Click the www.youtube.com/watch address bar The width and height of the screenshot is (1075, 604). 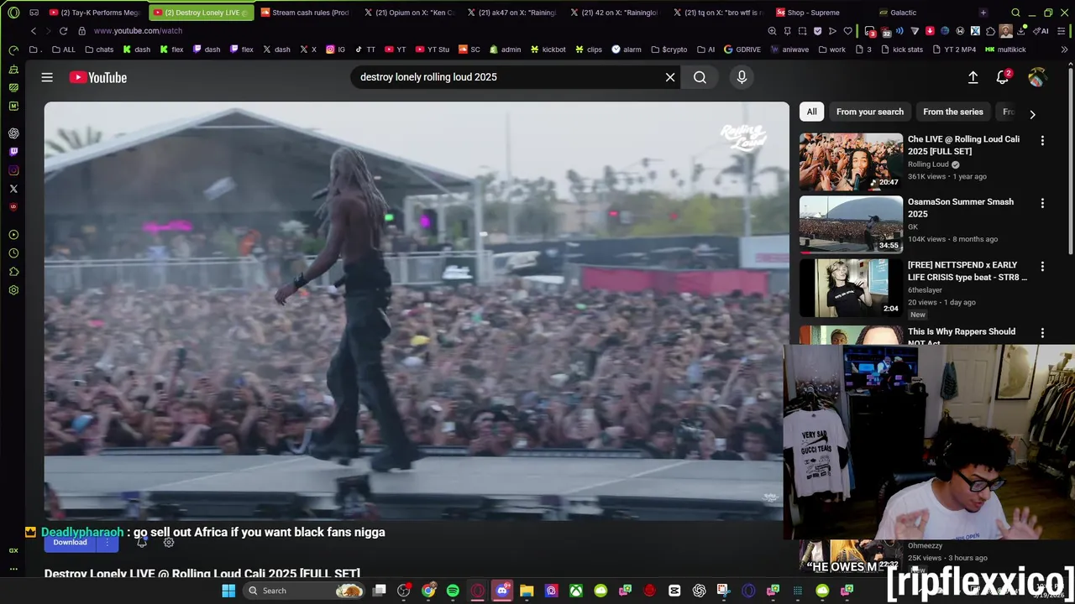pyautogui.click(x=138, y=31)
